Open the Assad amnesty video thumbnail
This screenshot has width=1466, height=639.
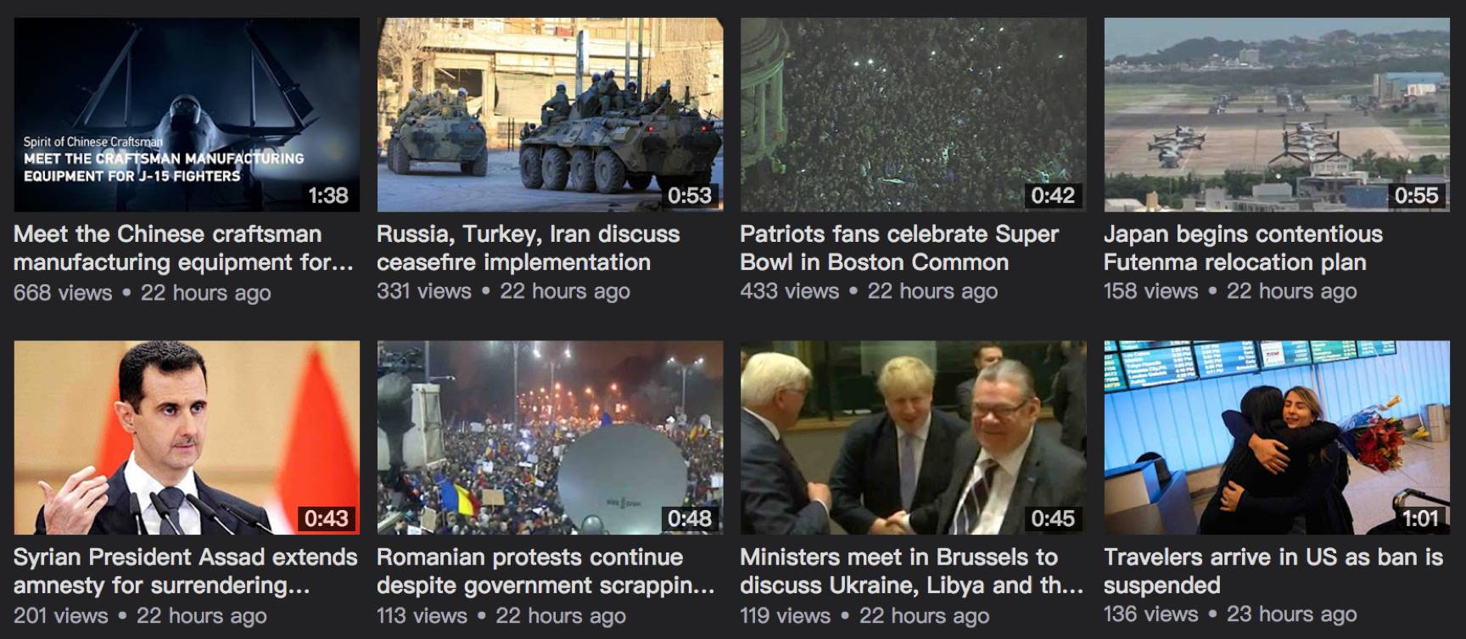tap(187, 438)
